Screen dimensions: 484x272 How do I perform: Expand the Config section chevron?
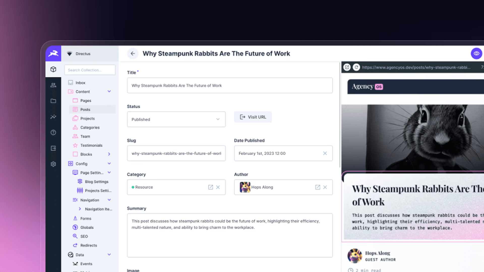tap(109, 163)
